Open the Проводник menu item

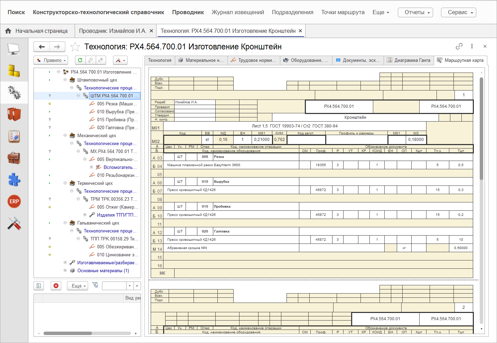pos(188,12)
